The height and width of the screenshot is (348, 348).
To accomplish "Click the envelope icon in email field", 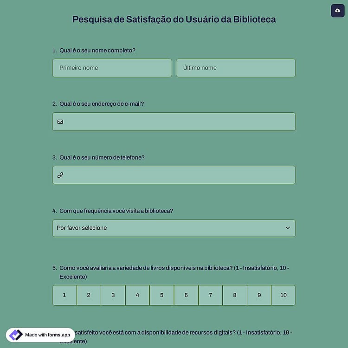I will pos(60,122).
